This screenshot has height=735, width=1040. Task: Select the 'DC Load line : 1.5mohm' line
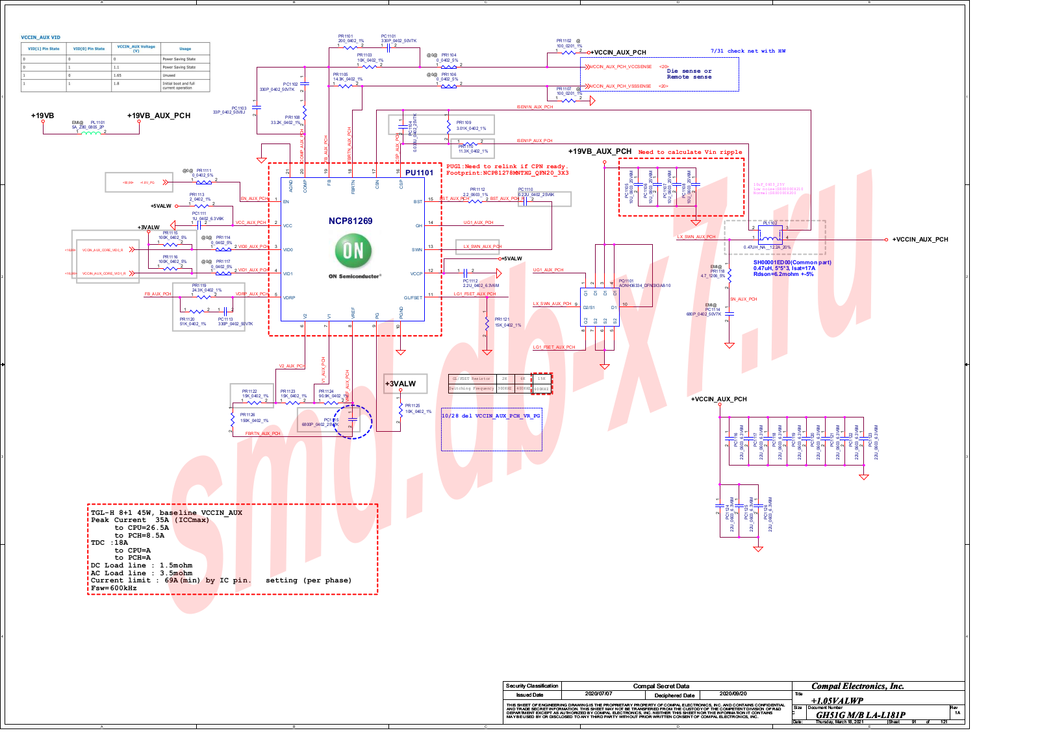click(x=142, y=566)
